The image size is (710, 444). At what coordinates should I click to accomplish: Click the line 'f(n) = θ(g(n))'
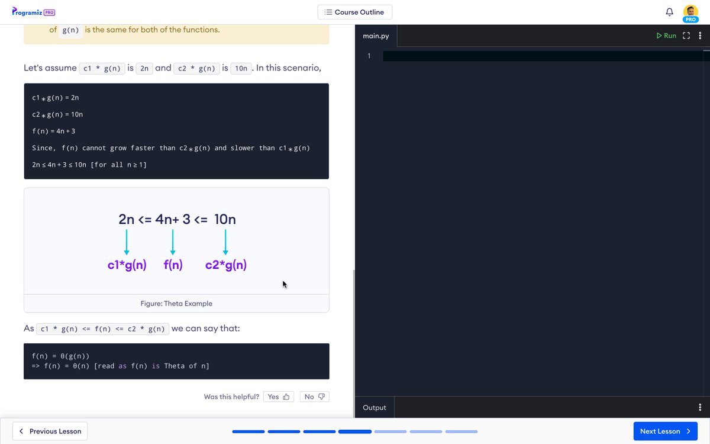point(60,356)
